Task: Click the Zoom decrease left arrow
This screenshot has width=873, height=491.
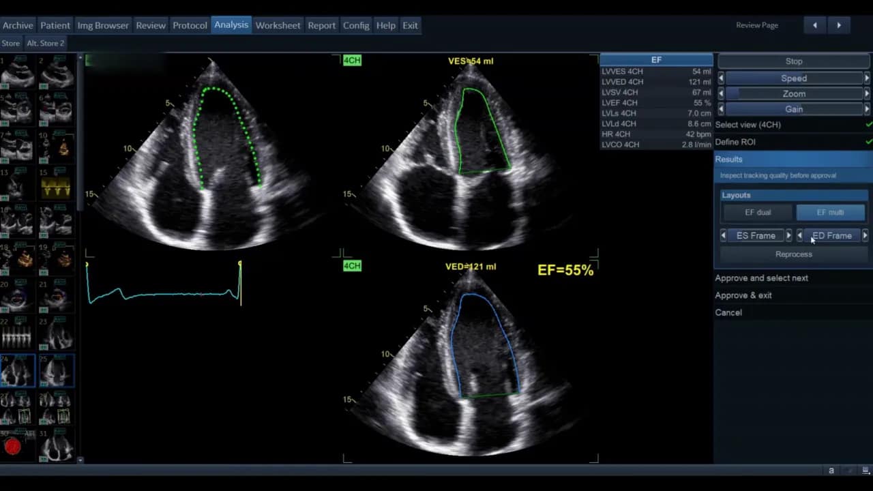Action: pos(721,93)
